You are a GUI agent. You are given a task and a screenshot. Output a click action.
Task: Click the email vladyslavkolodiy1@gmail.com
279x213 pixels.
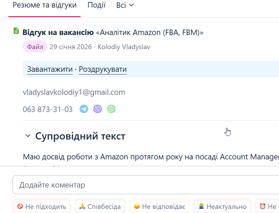[x=74, y=92]
